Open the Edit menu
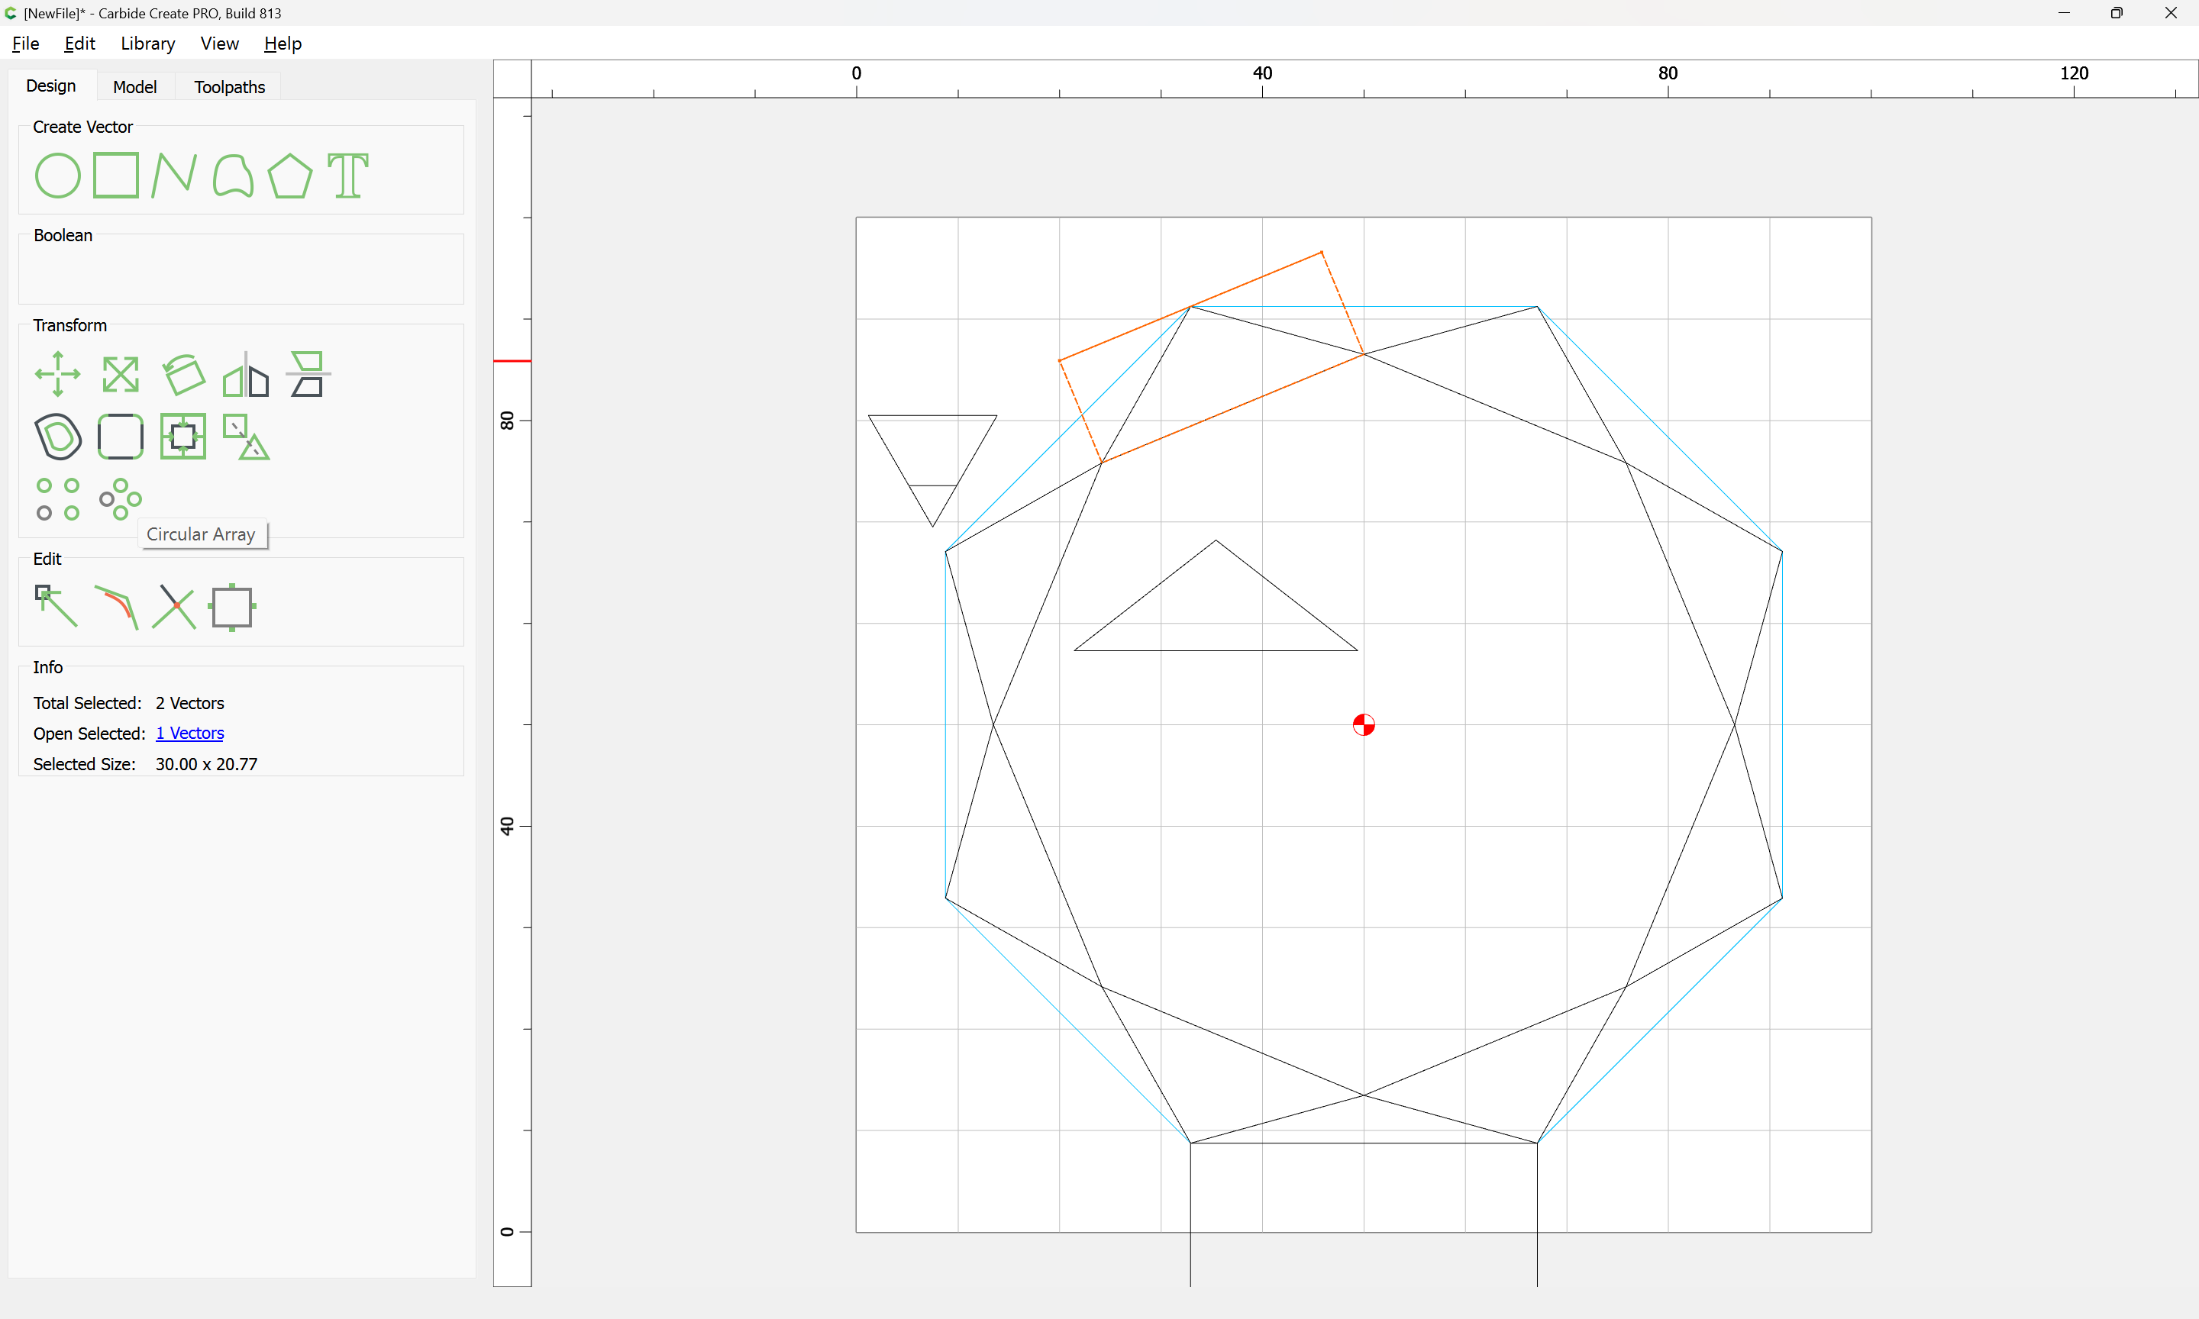Image resolution: width=2199 pixels, height=1319 pixels. pos(79,44)
